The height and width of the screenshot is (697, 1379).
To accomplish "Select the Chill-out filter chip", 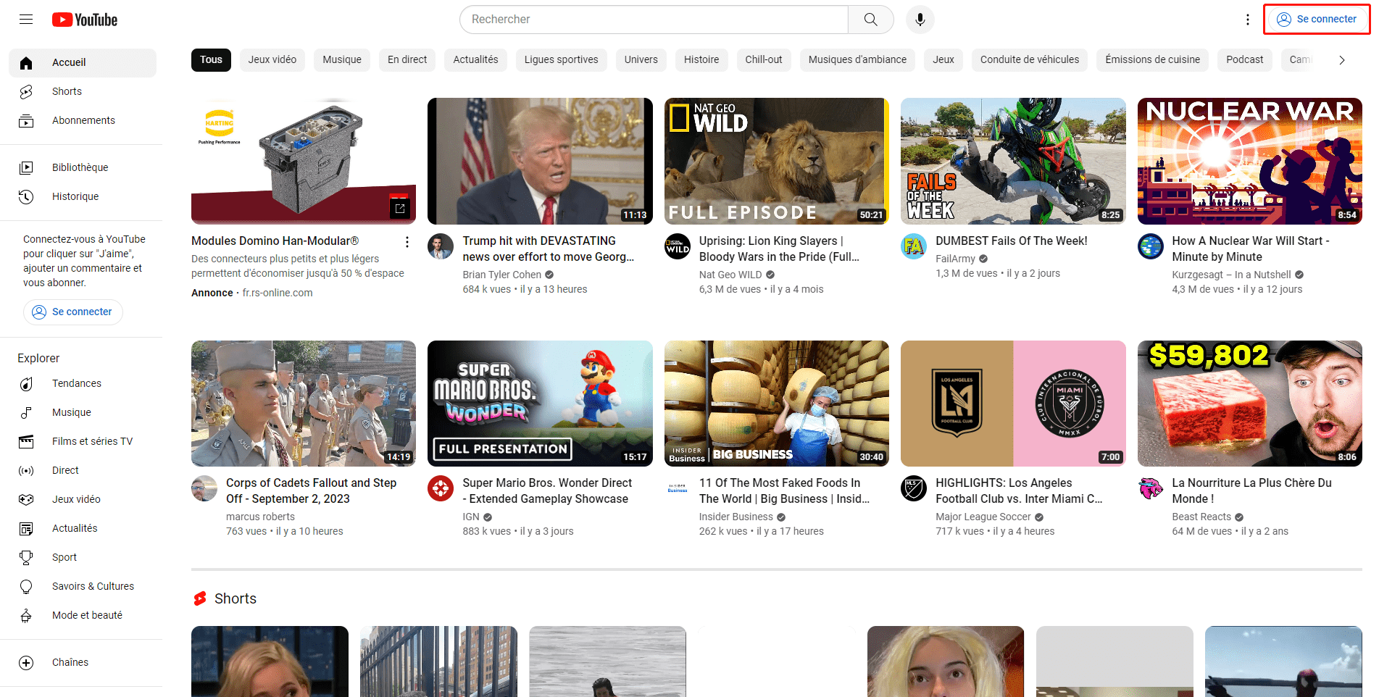I will pyautogui.click(x=764, y=60).
